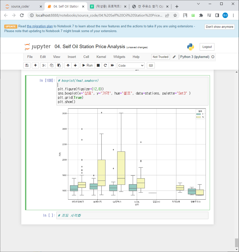Restart the kernel icon

click(105, 65)
